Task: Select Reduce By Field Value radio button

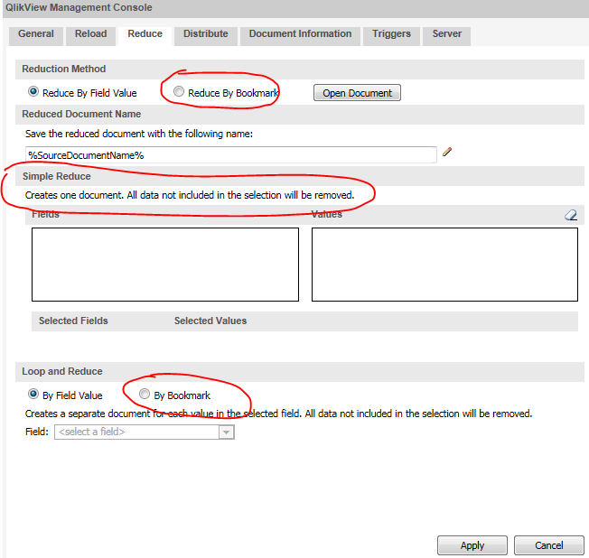Action: point(33,91)
